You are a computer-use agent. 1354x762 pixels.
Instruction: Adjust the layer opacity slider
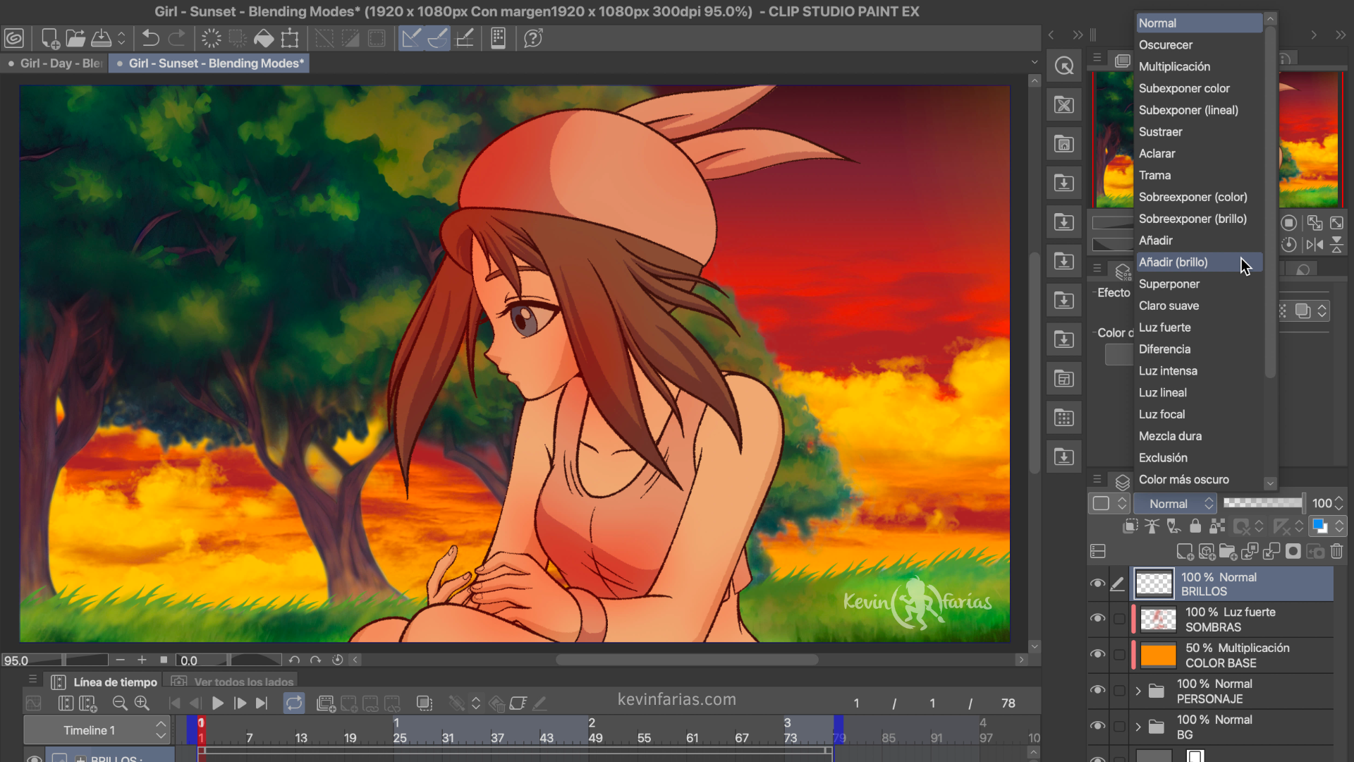tap(1263, 503)
